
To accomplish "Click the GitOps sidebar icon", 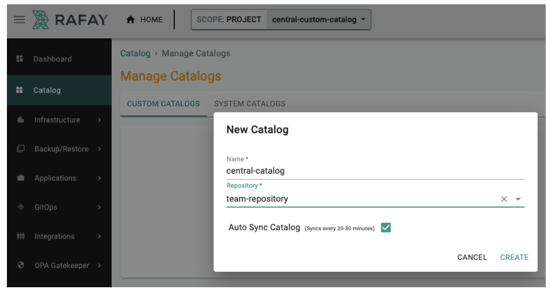I will click(x=19, y=207).
